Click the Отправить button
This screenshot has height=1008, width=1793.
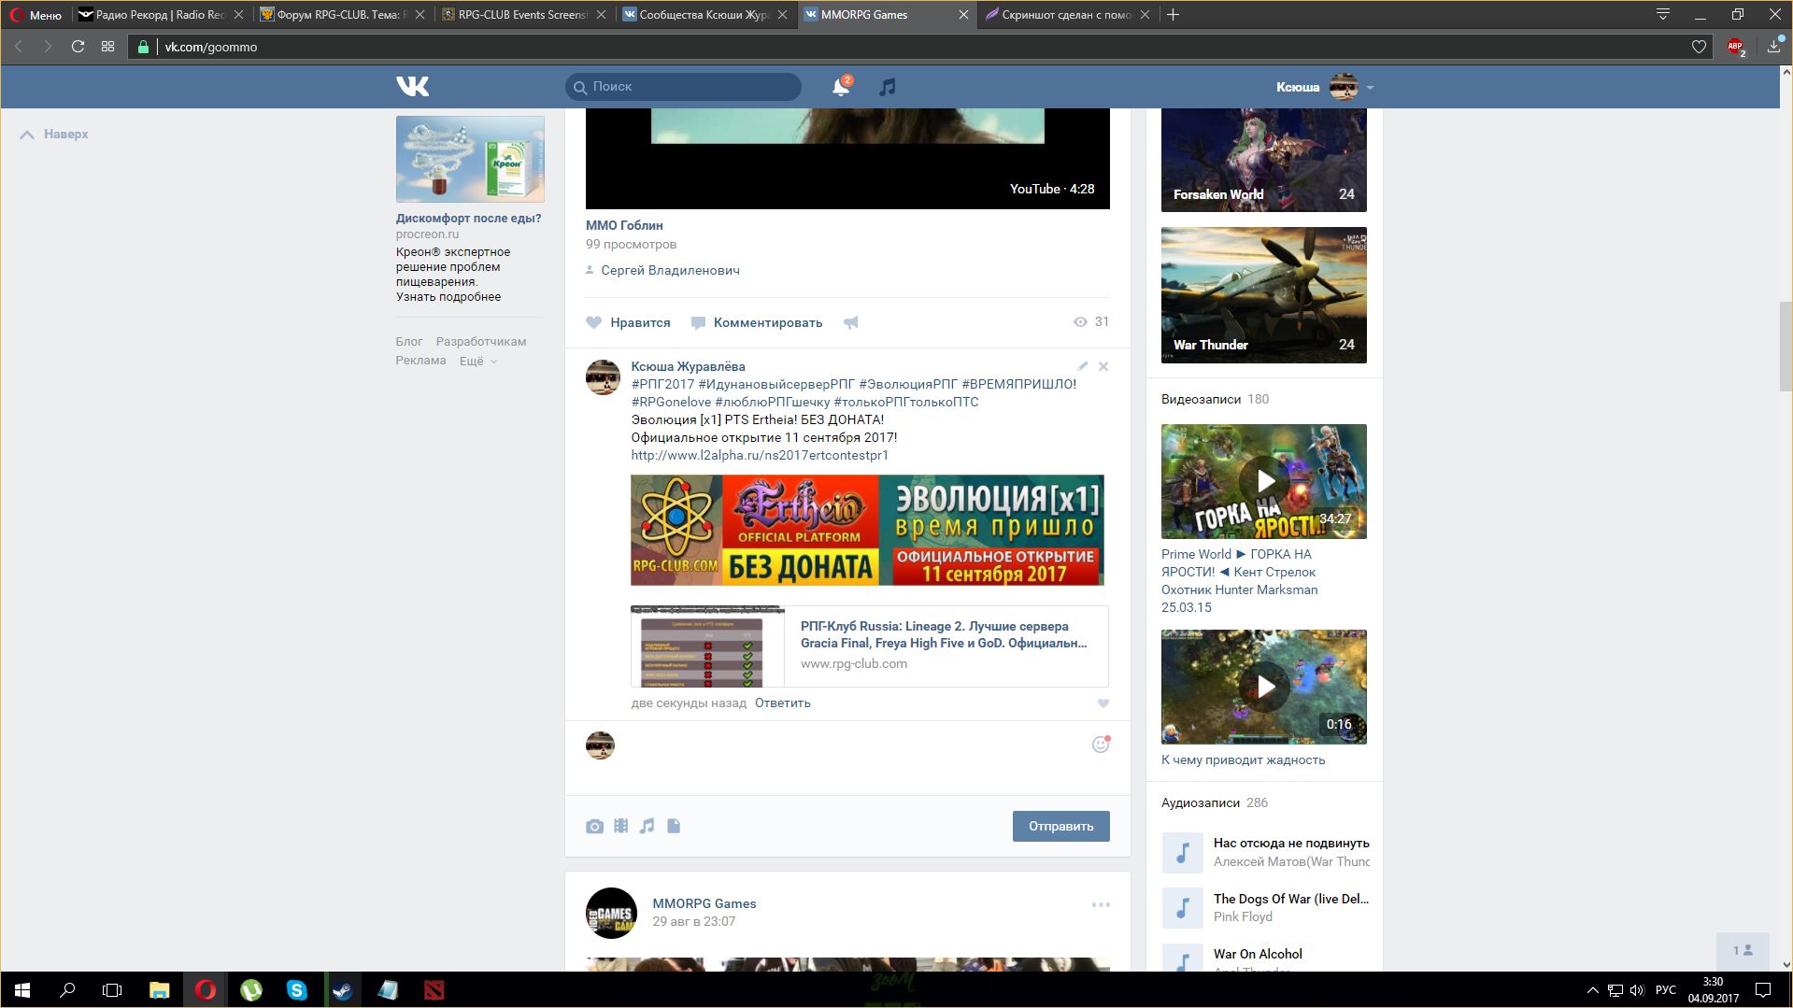1060,826
